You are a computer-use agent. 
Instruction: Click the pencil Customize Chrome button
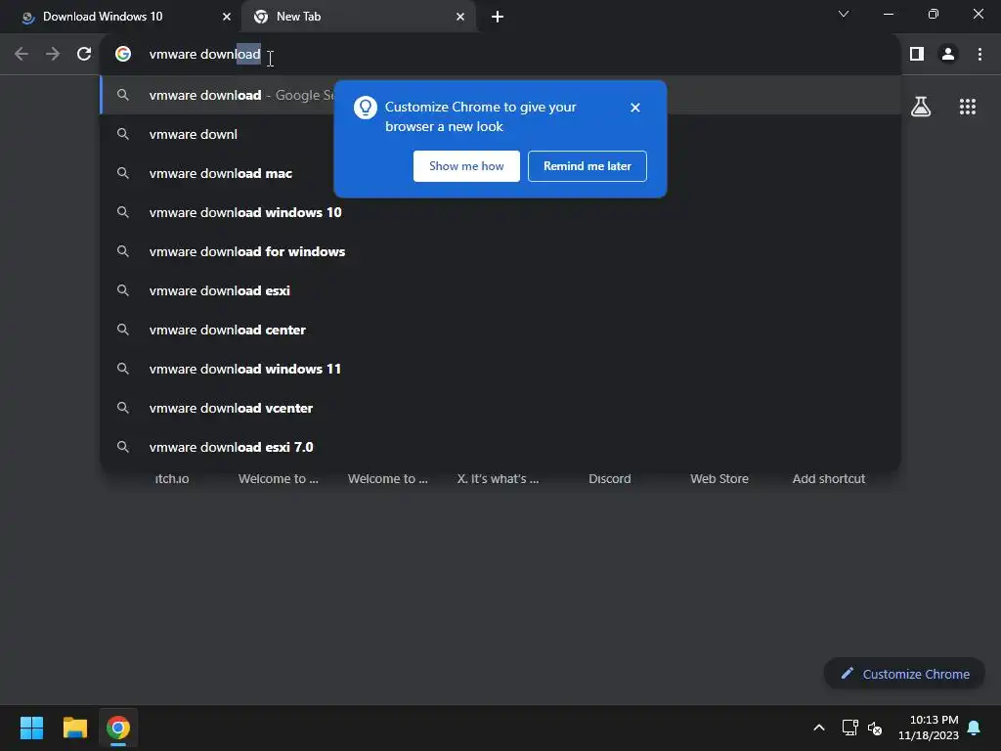[x=904, y=674]
